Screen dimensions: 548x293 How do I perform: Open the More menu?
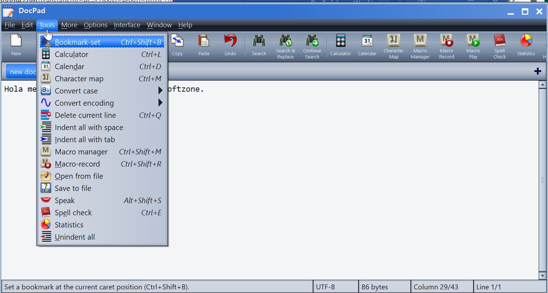pyautogui.click(x=69, y=25)
